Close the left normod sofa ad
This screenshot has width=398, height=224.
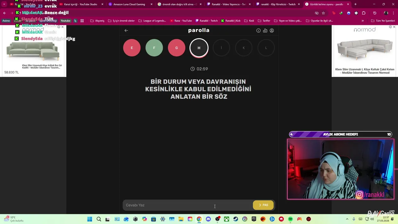click(62, 27)
